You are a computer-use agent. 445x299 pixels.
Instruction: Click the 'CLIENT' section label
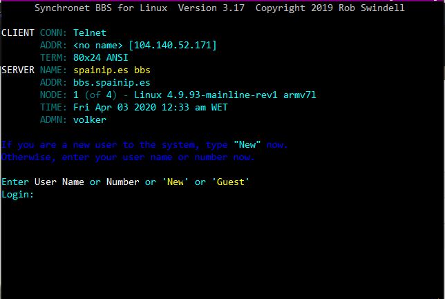pyautogui.click(x=18, y=32)
